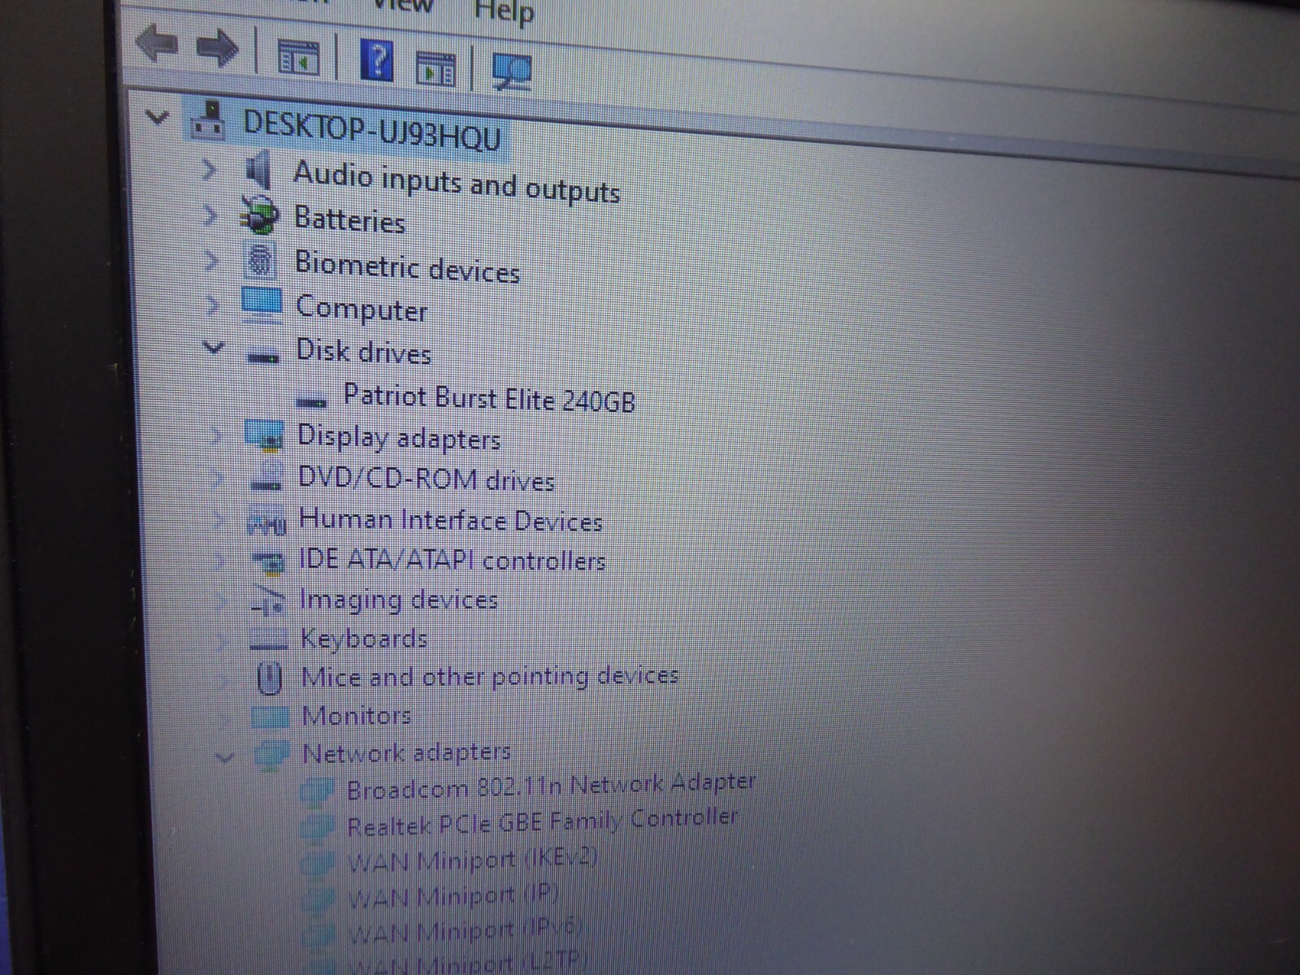Select IDE ATA/ATAPI controllers

pyautogui.click(x=453, y=560)
